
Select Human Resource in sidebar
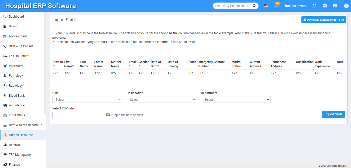point(21,135)
